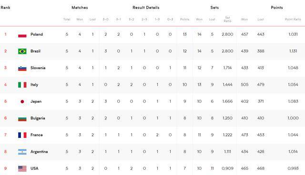Select Japan's rank number 5
Image resolution: width=305 pixels, height=175 pixels.
5,101
